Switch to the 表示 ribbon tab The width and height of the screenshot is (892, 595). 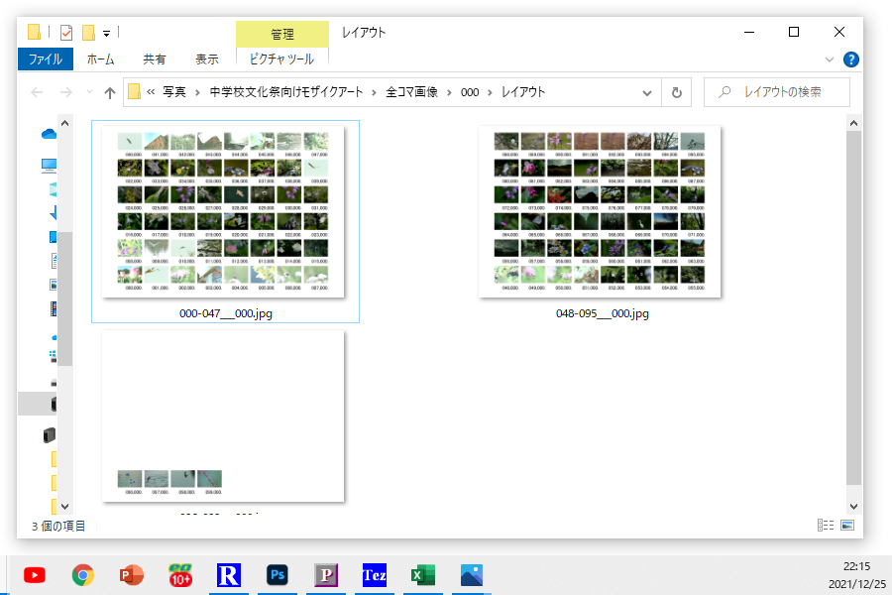(x=207, y=59)
